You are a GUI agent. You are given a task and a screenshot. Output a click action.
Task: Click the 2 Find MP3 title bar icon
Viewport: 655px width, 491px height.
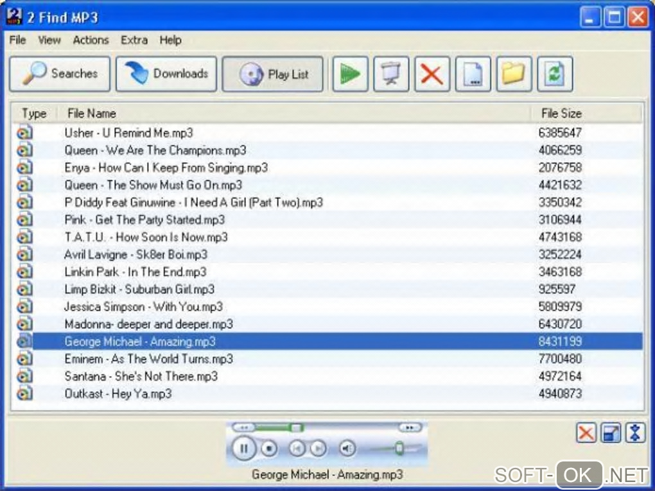click(14, 16)
